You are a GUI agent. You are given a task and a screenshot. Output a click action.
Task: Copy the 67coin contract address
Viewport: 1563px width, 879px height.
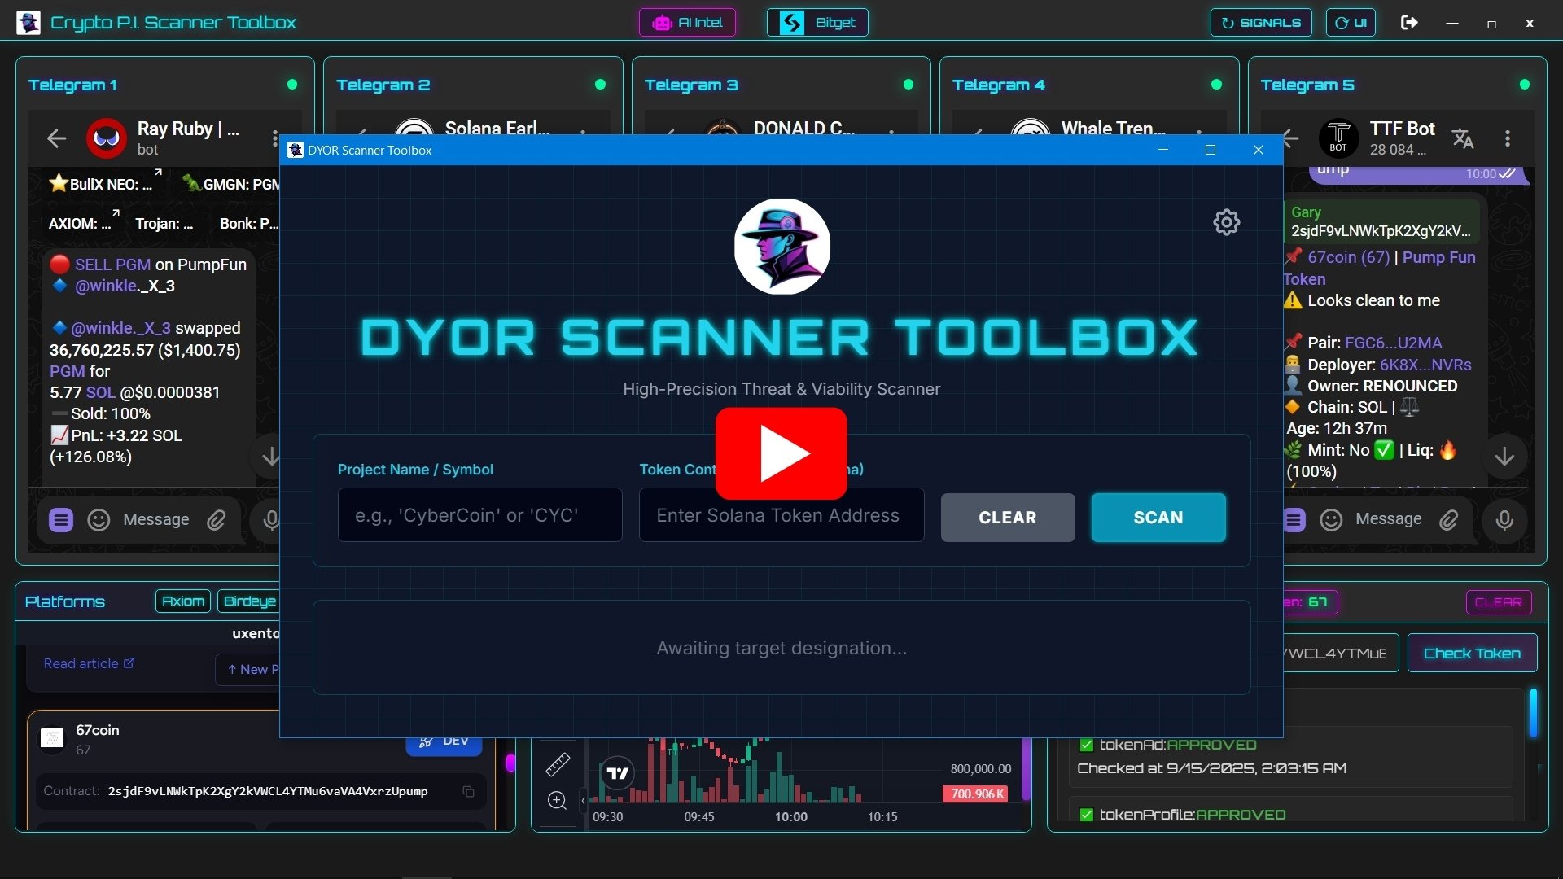[x=468, y=792]
